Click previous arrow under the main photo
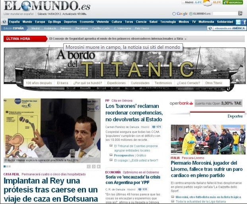The height and width of the screenshot is (204, 247). point(89,166)
